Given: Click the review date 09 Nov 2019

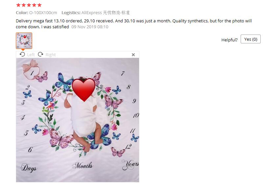Looking at the screenshot, I should coord(90,27).
